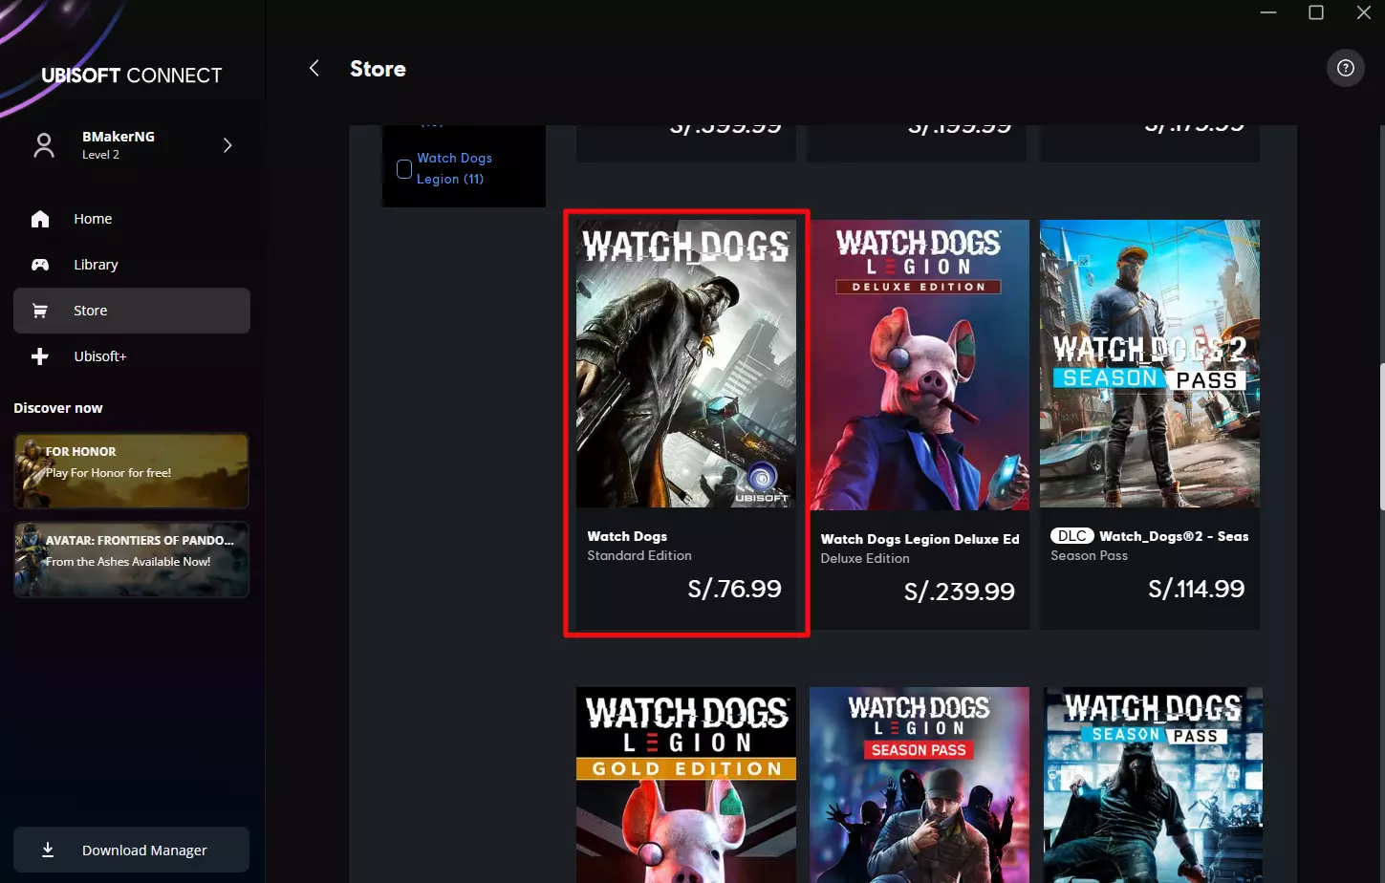Click the S/.239.99 price
The height and width of the screenshot is (883, 1385).
pyautogui.click(x=959, y=592)
